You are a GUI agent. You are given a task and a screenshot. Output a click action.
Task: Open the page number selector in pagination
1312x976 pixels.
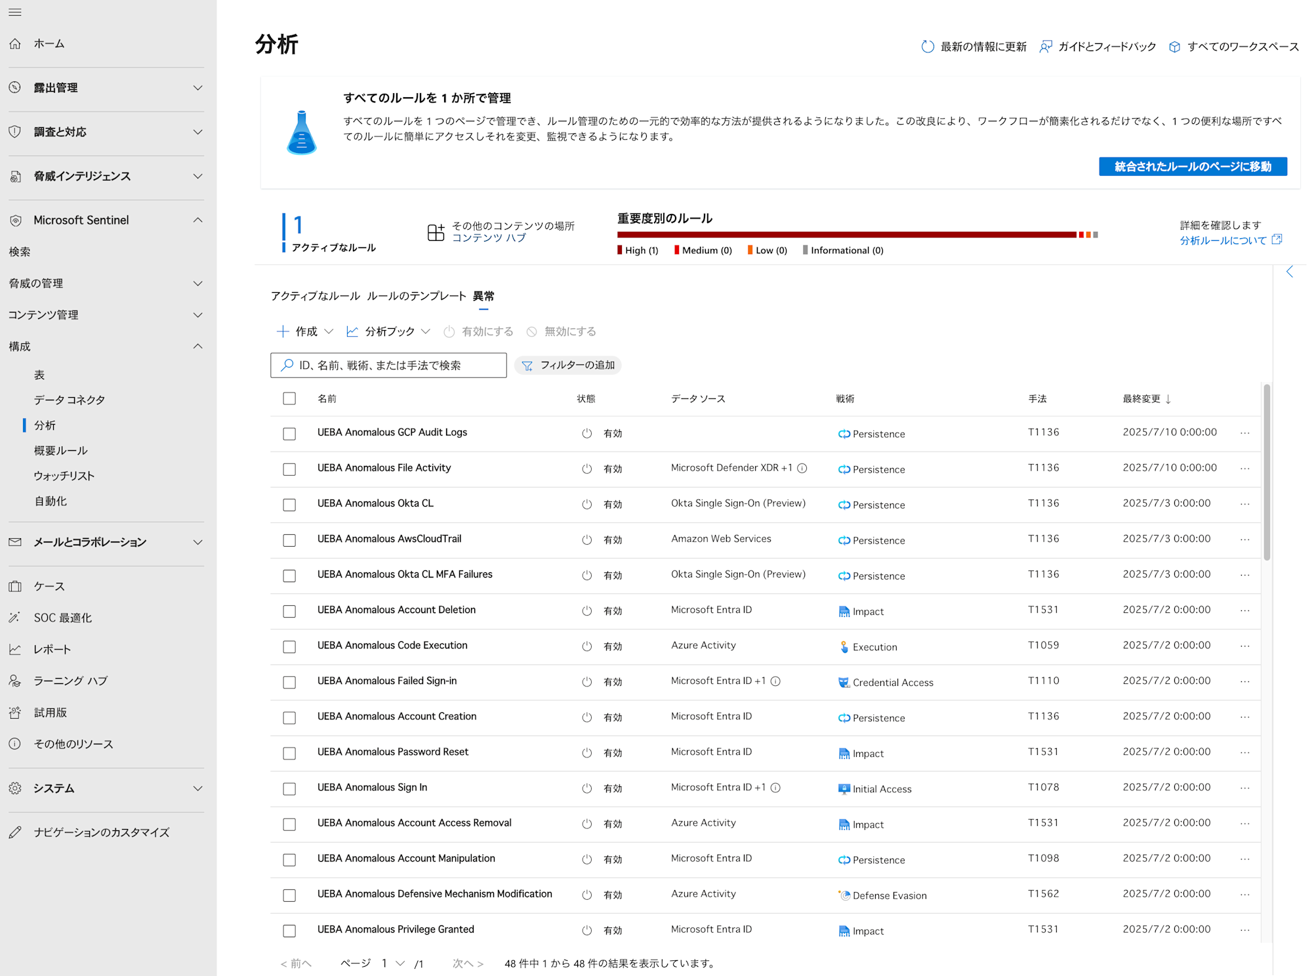tap(392, 964)
